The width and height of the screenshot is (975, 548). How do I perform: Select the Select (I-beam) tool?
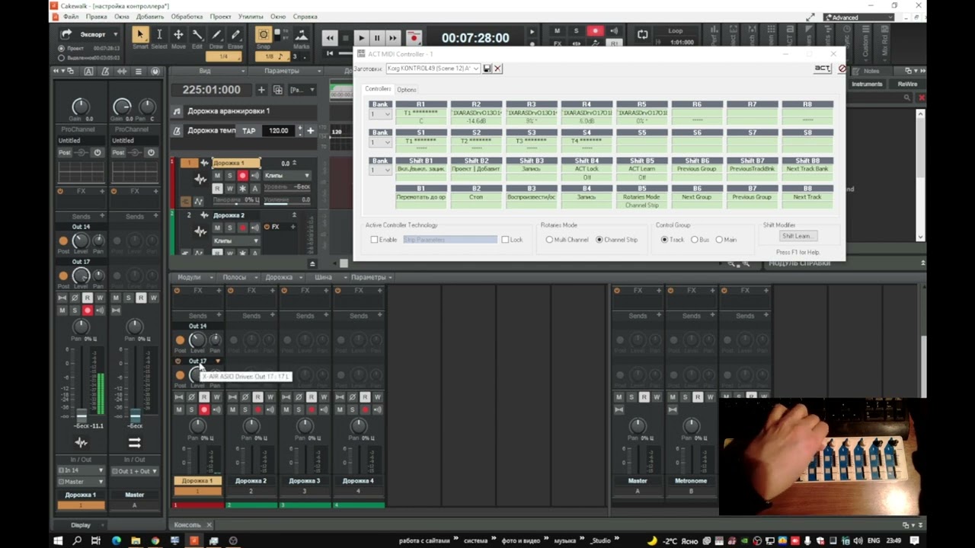(x=159, y=35)
